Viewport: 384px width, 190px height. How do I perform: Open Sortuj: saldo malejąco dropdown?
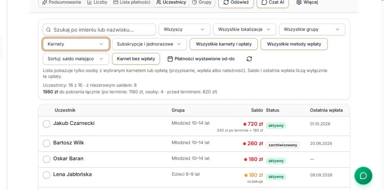click(76, 59)
